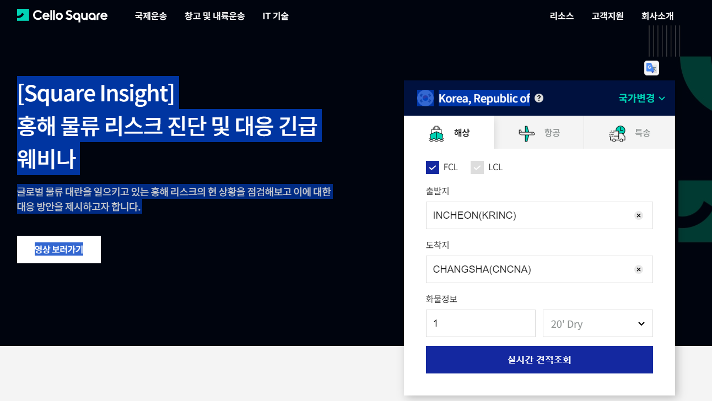The height and width of the screenshot is (401, 712).
Task: Uncheck the FCL checkbox
Action: coord(433,167)
